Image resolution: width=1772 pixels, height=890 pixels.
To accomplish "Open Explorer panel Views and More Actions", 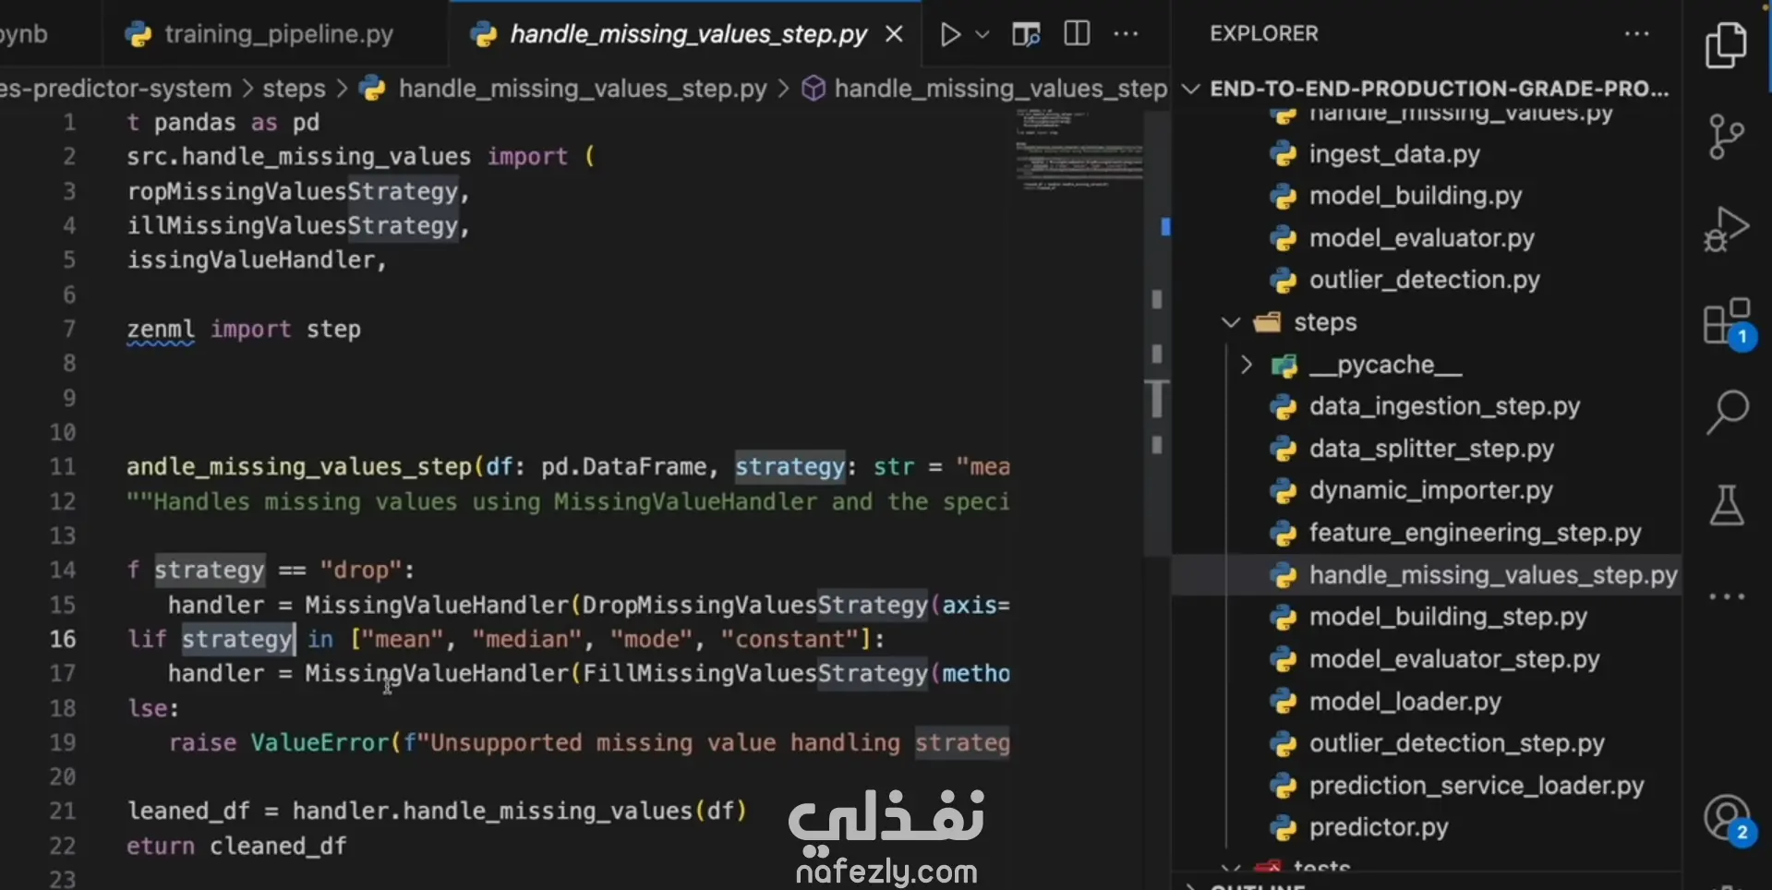I will 1636,34.
